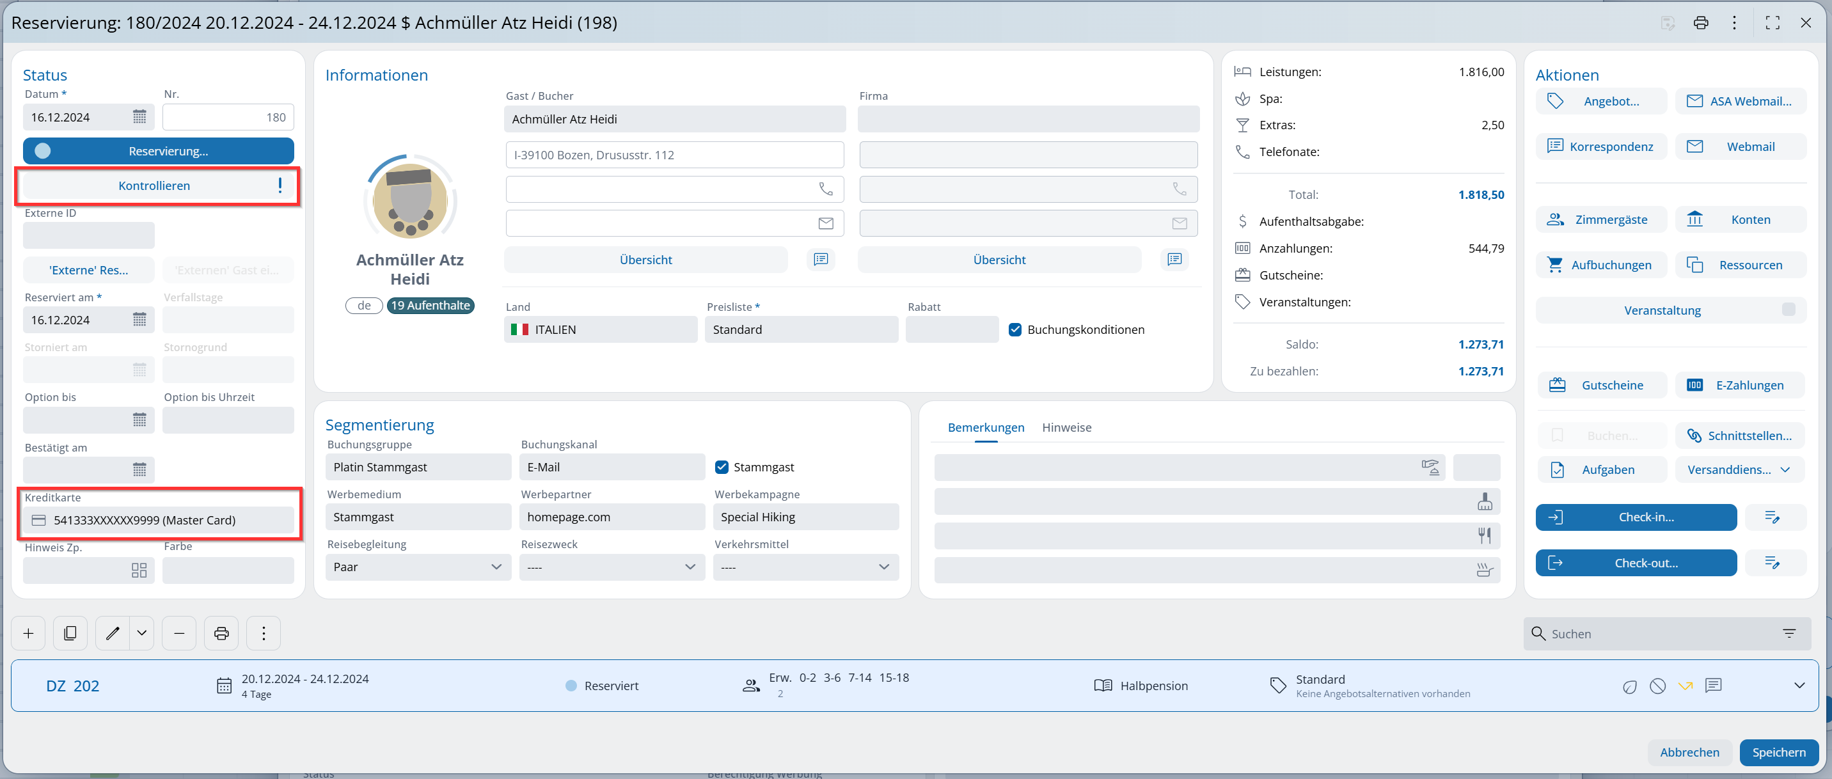Click the add (plus) toolbar button
This screenshot has width=1832, height=779.
point(28,633)
